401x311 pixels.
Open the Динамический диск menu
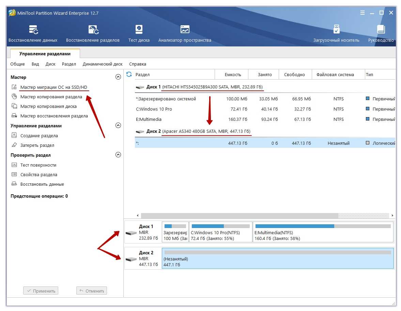(103, 64)
